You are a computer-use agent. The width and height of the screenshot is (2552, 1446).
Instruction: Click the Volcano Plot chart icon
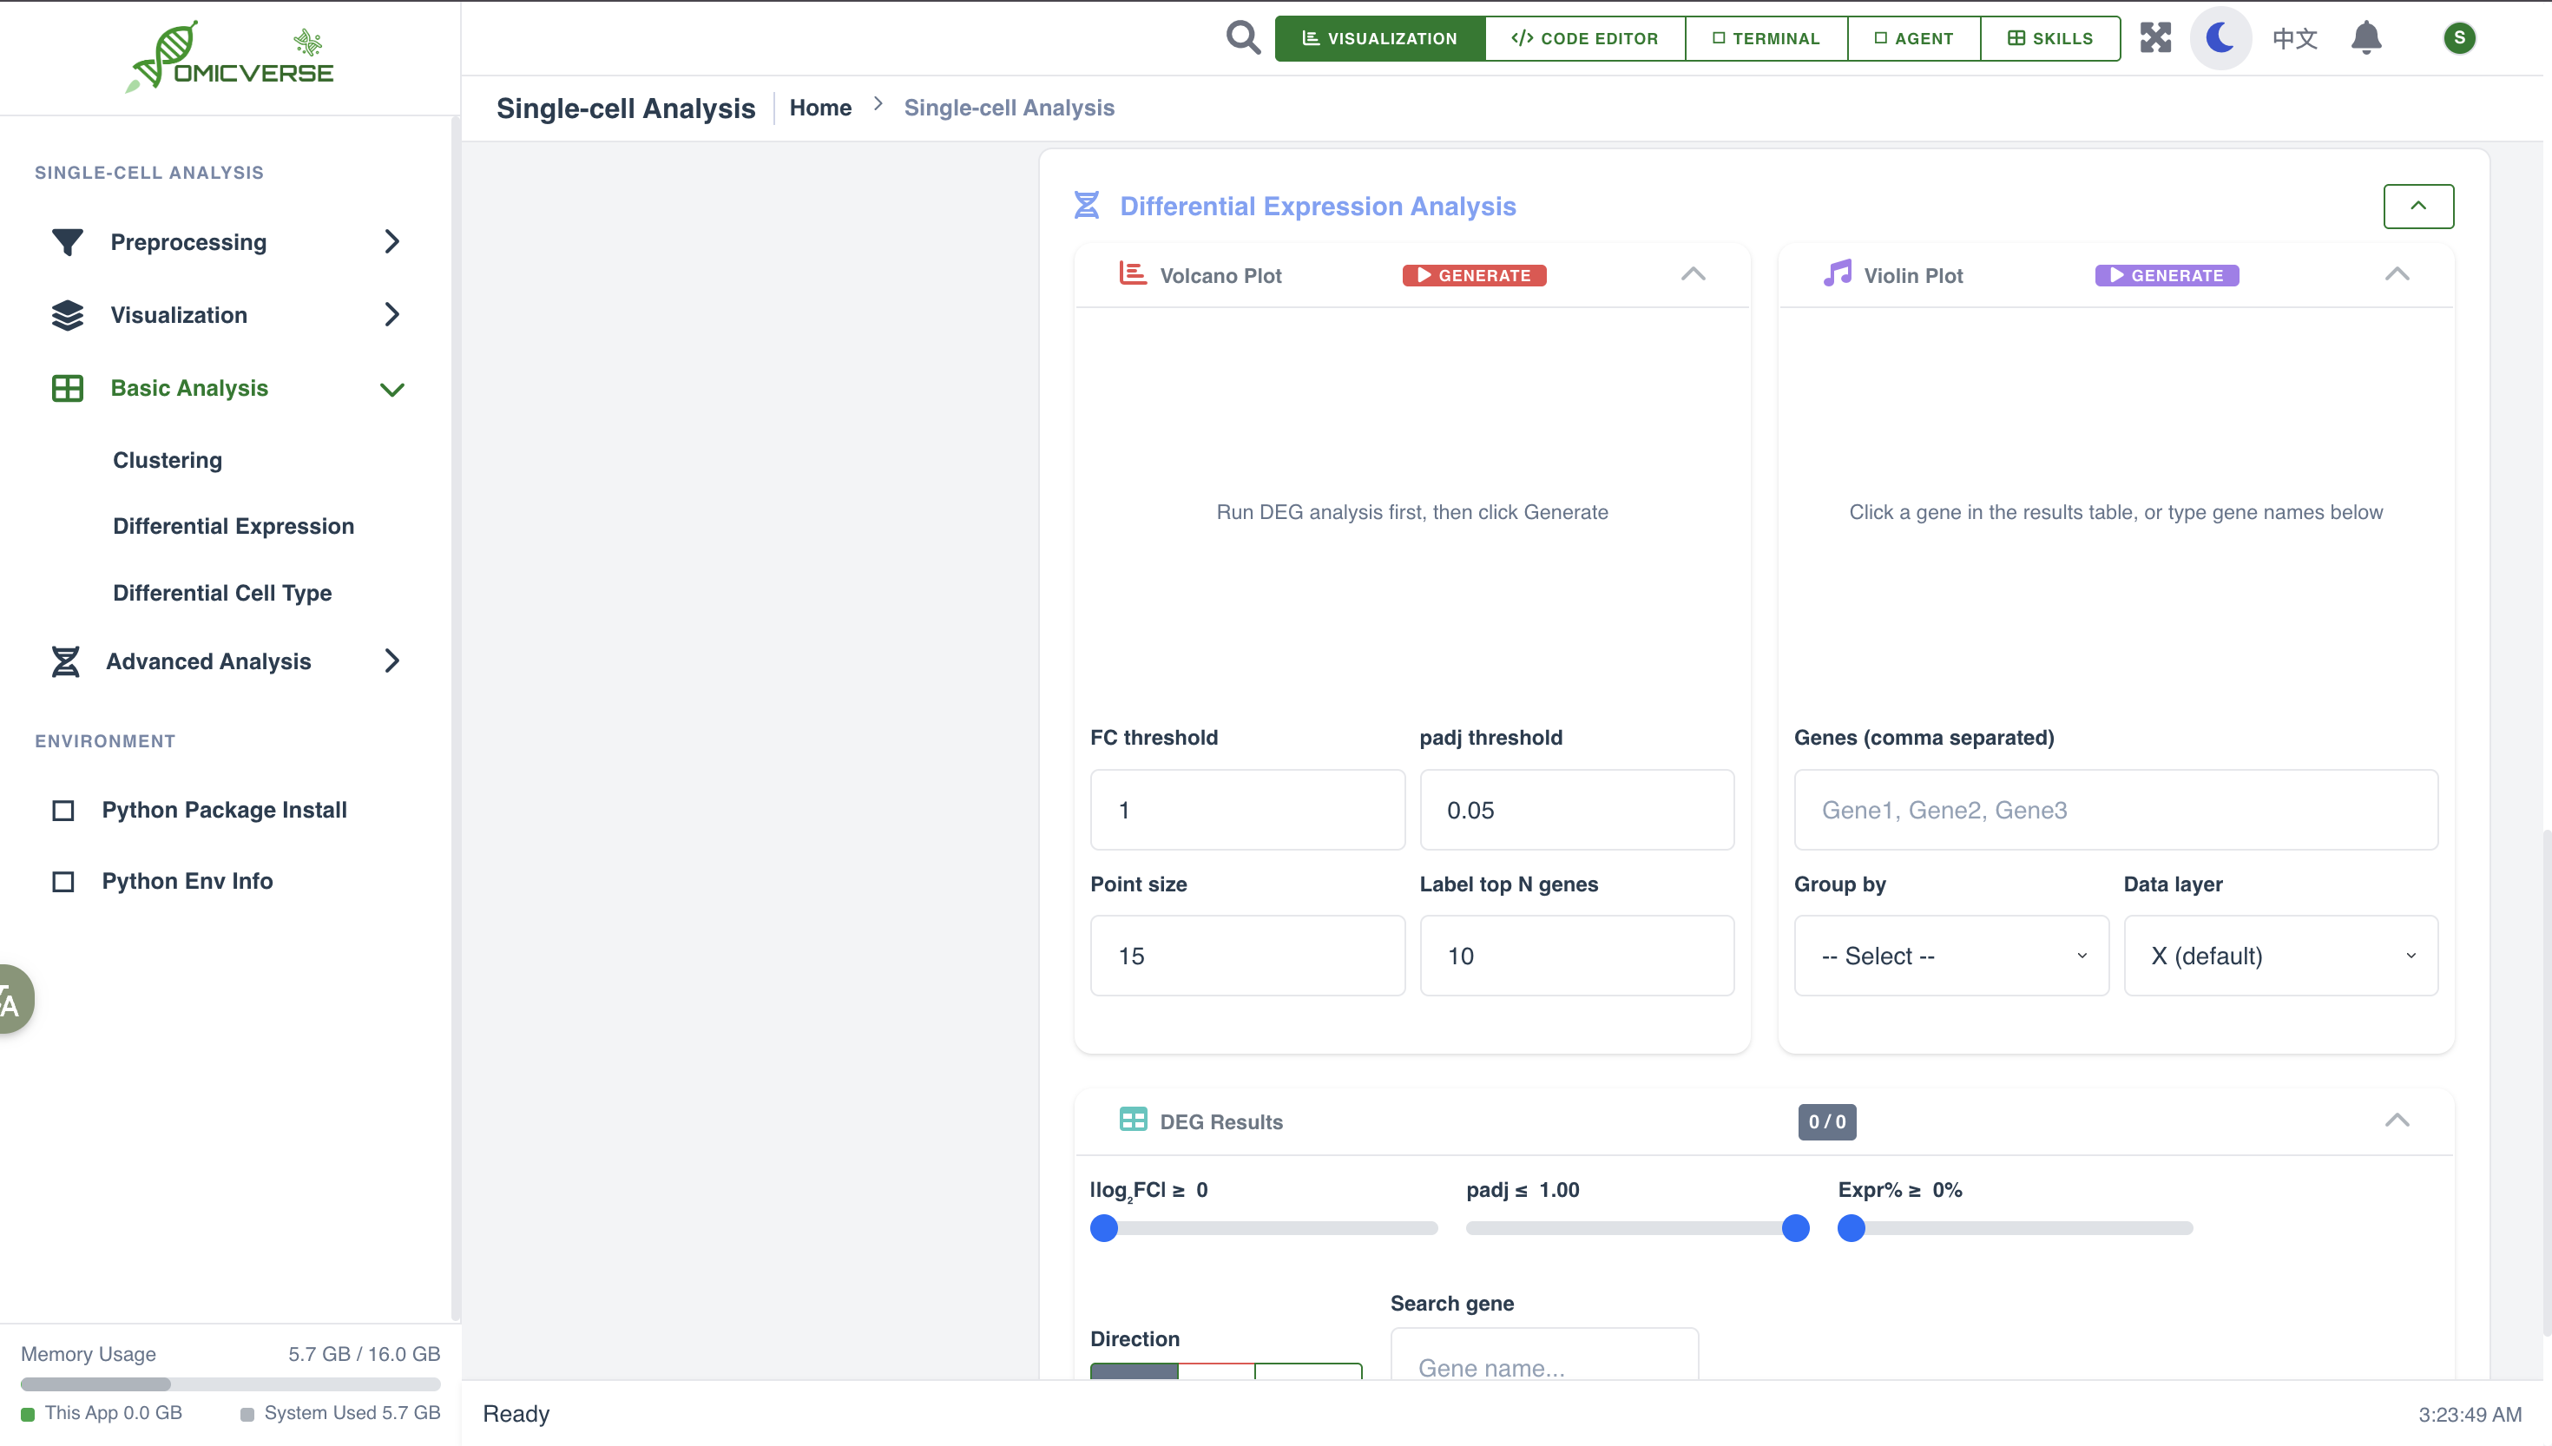pos(1133,274)
